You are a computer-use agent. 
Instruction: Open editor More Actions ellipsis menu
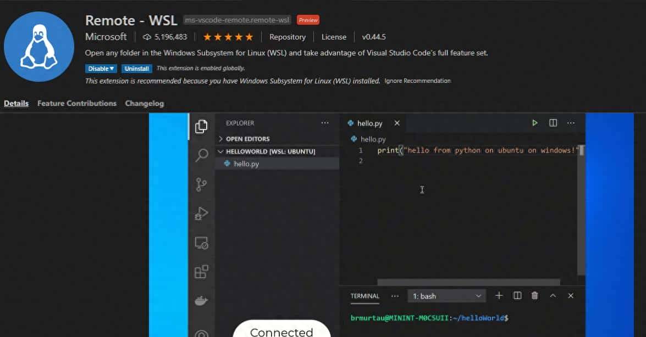[571, 123]
